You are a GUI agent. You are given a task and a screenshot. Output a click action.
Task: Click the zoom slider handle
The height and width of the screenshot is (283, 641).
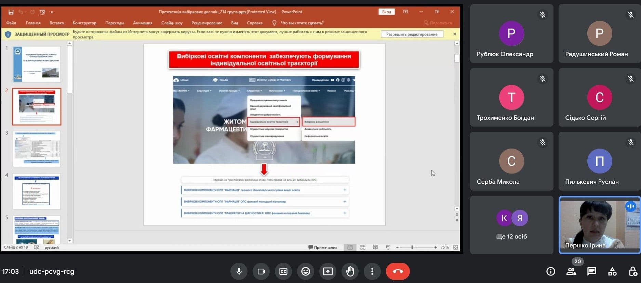click(x=413, y=247)
